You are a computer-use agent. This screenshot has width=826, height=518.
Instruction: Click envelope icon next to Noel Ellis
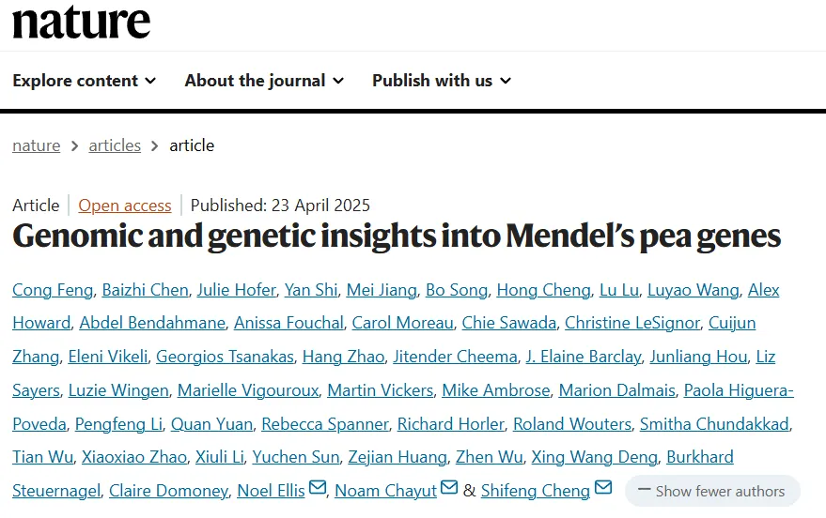click(x=318, y=488)
